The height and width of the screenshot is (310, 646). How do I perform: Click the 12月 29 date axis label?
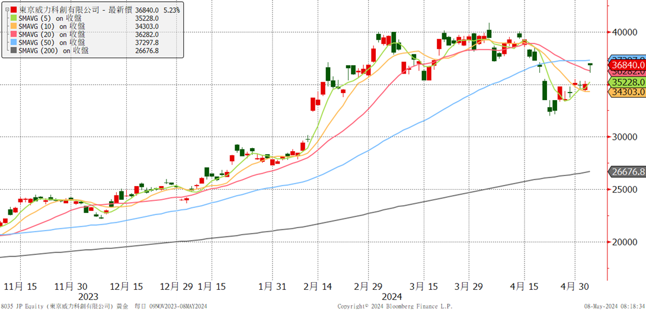(x=176, y=286)
